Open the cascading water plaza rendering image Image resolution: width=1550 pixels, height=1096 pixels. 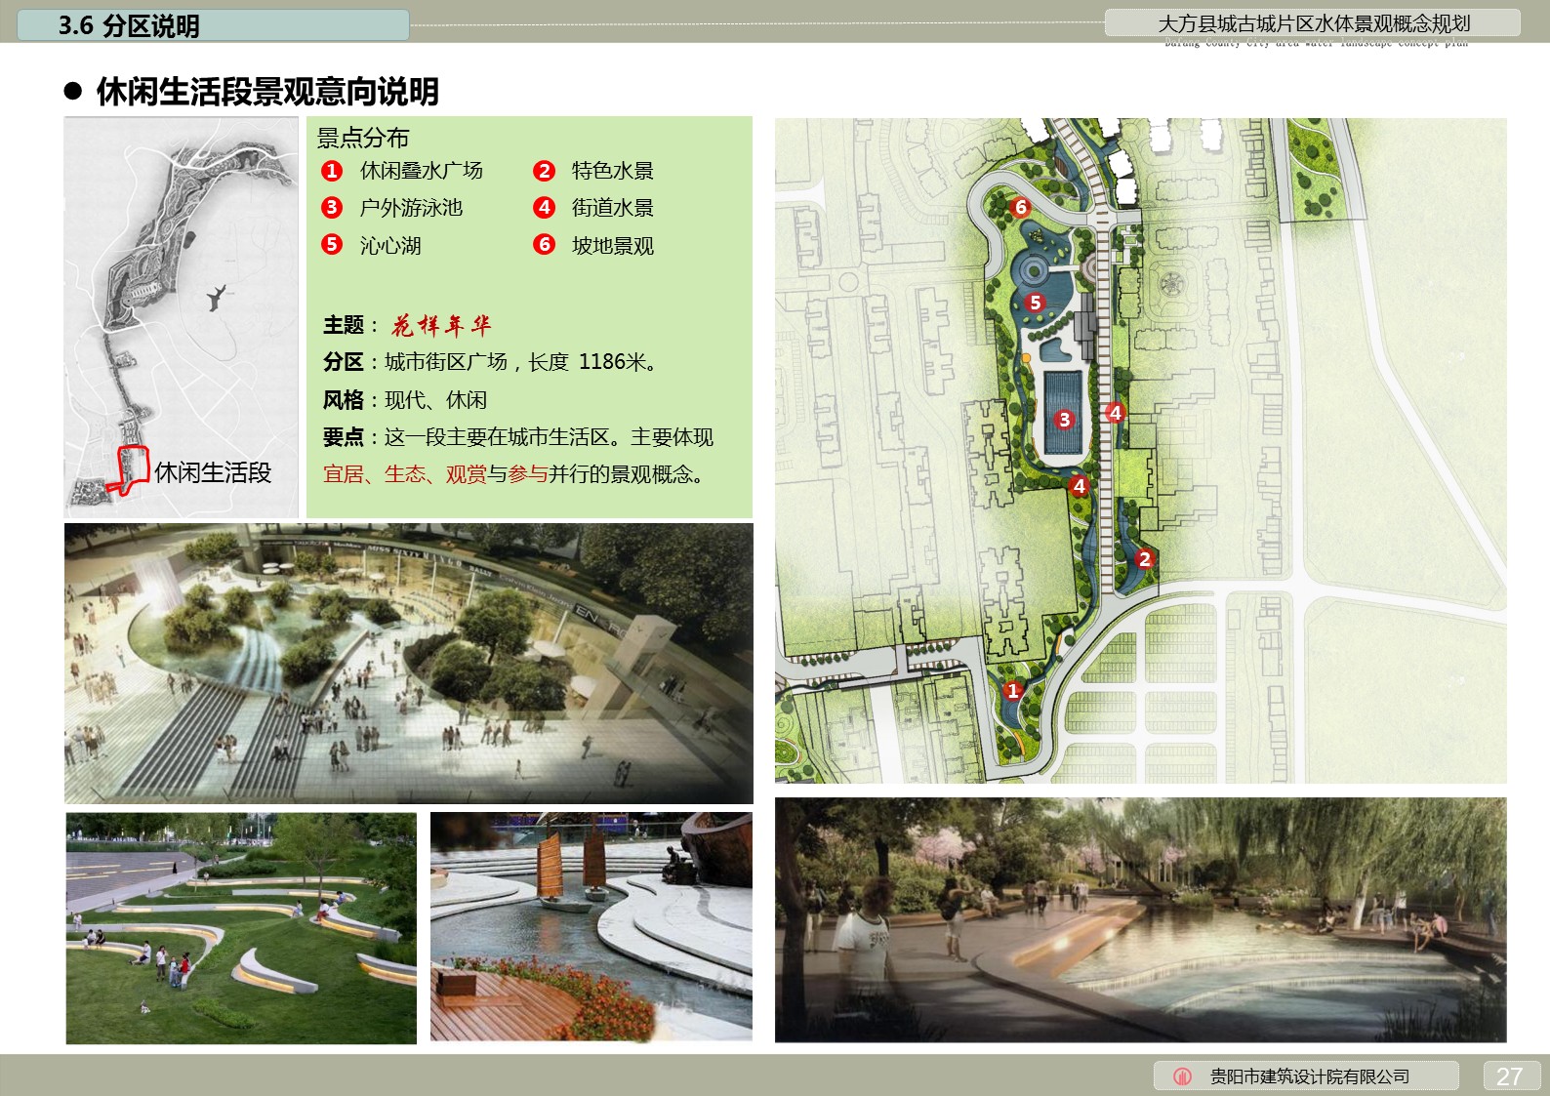pos(408,664)
